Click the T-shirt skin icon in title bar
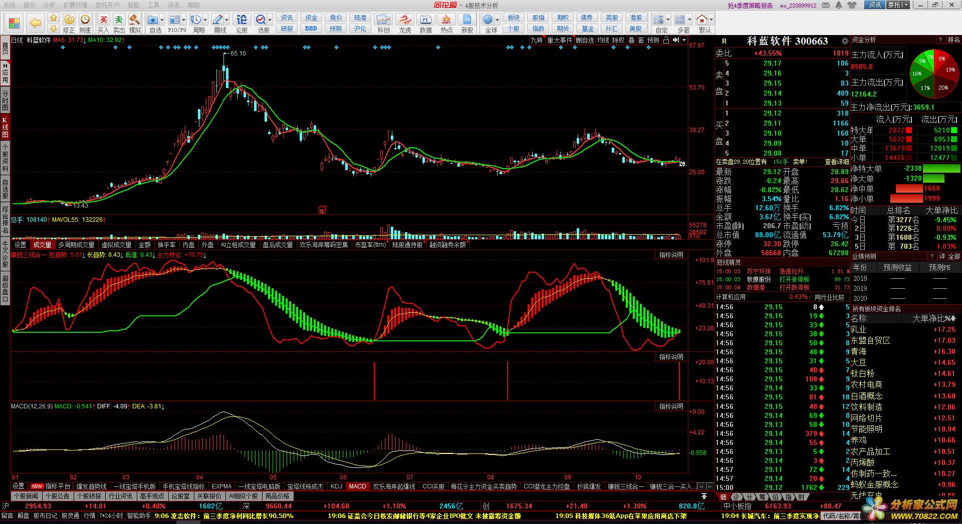Image resolution: width=962 pixels, height=524 pixels. point(852,5)
